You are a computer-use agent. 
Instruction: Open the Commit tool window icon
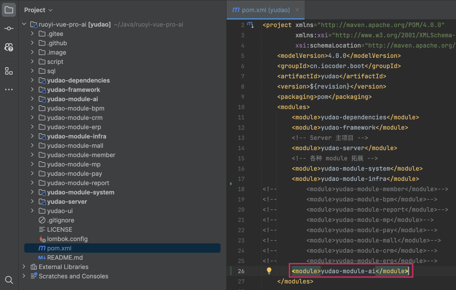[x=9, y=28]
